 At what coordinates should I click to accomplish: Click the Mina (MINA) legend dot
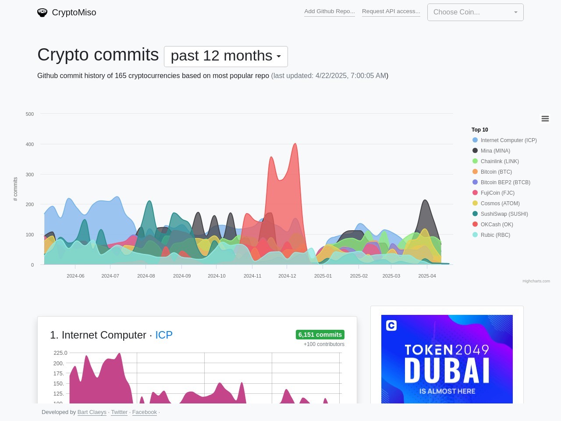pos(475,150)
